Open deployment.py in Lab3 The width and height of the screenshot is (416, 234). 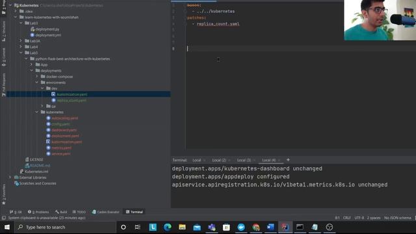[47, 29]
